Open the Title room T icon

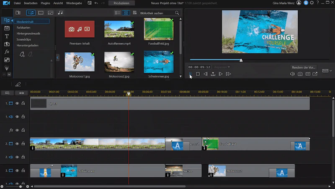click(7, 36)
